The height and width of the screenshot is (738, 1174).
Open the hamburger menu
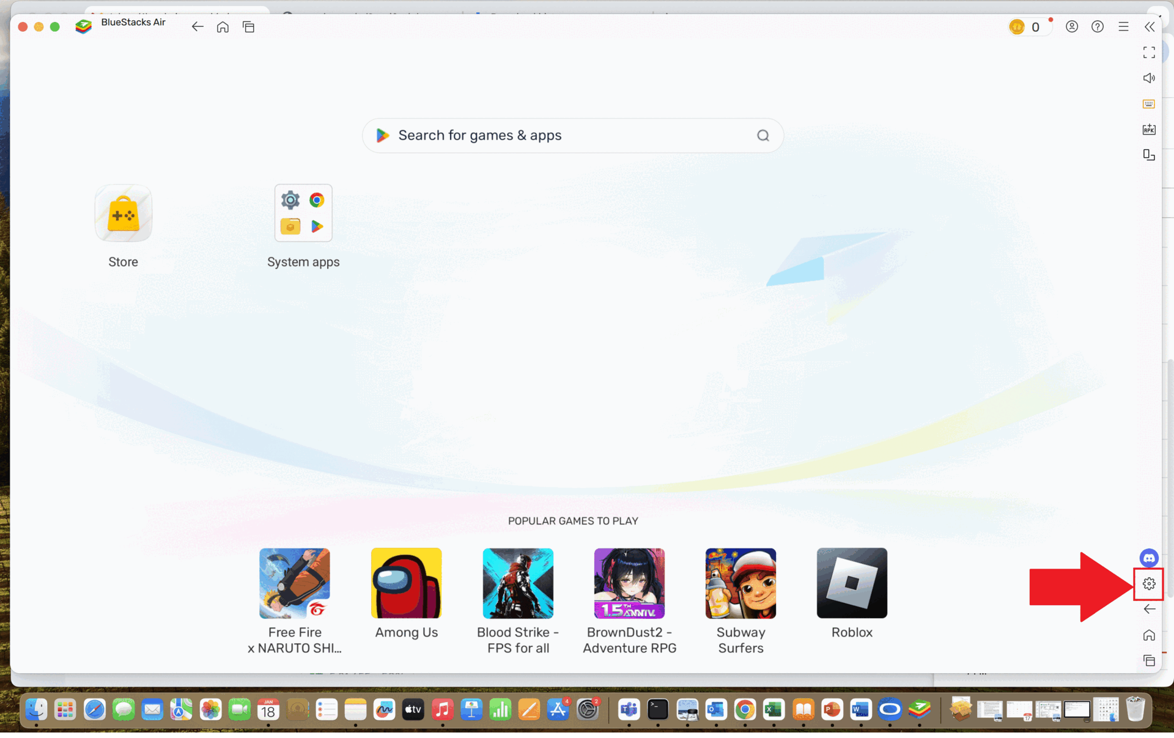[1123, 26]
